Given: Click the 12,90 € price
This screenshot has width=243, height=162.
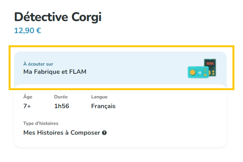Looking at the screenshot, I should [x=28, y=30].
